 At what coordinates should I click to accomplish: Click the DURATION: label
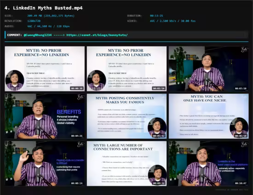134,16
